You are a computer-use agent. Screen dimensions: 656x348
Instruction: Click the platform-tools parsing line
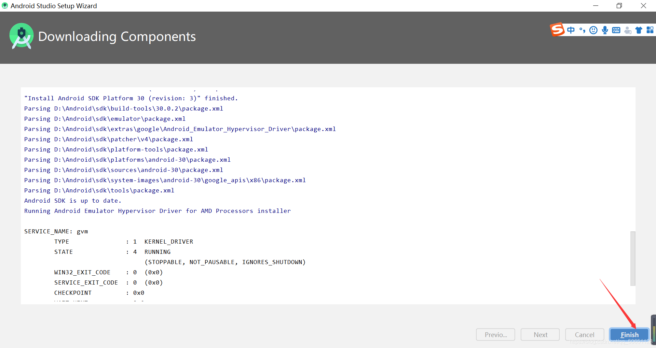(116, 149)
